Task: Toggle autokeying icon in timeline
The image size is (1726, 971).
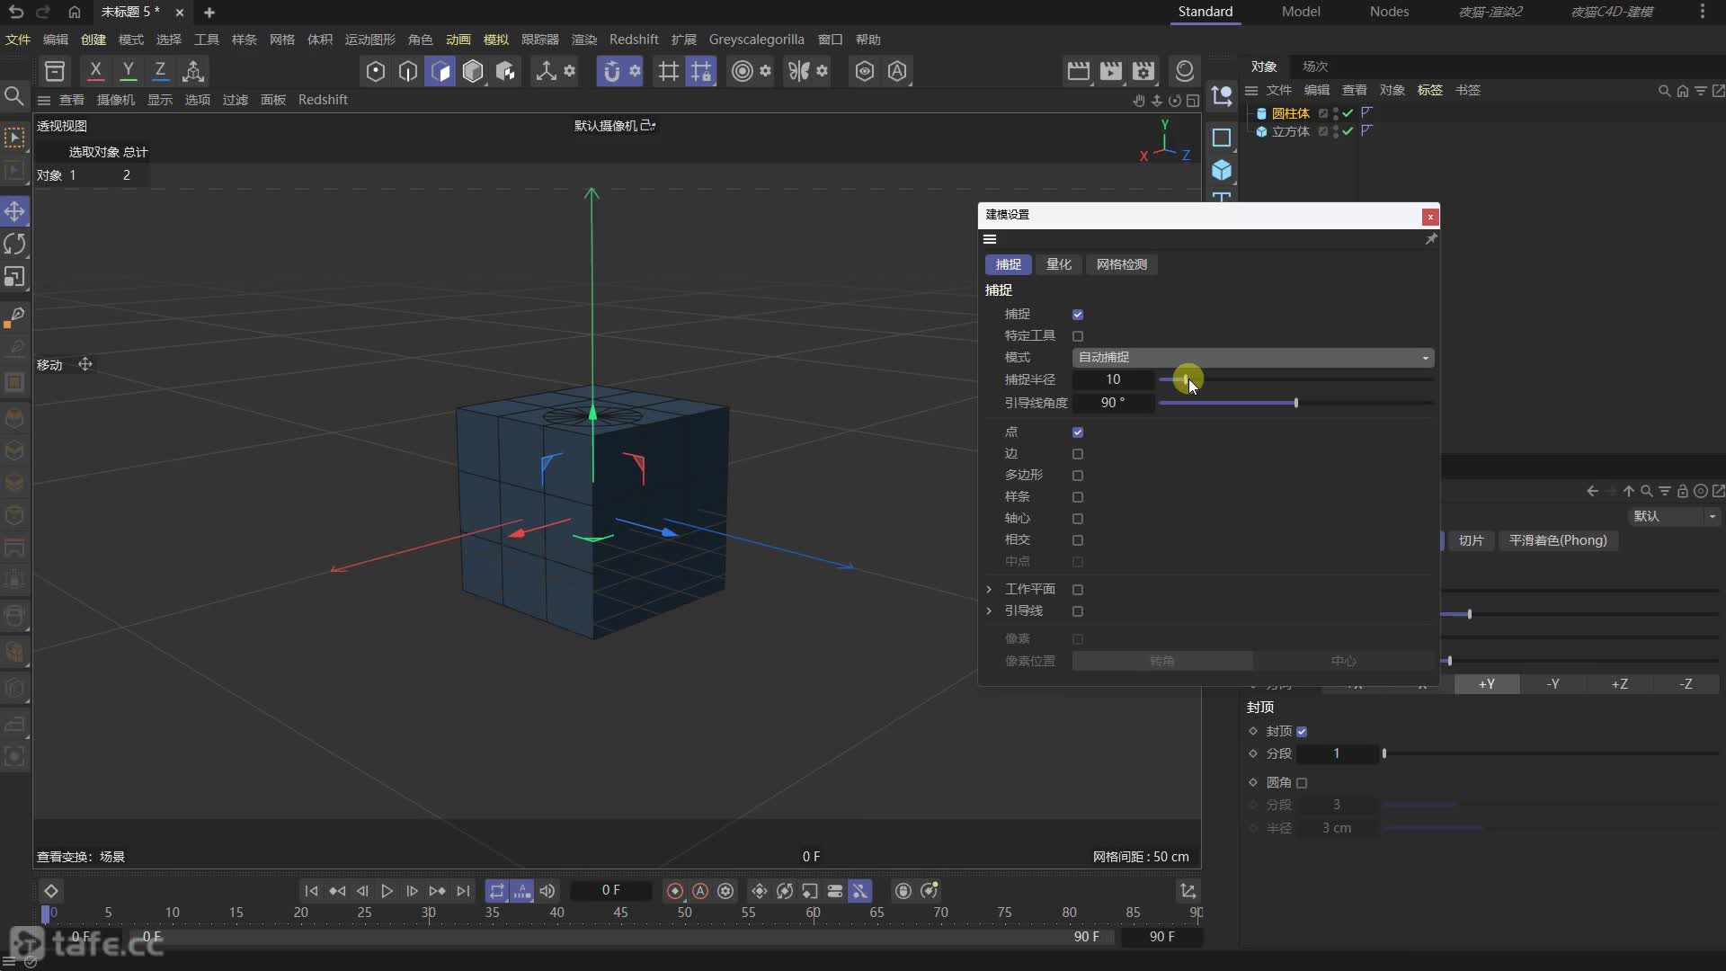Action: click(x=700, y=891)
